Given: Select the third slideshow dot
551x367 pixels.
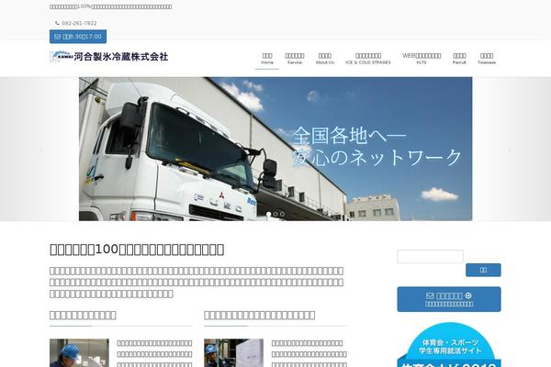Looking at the screenshot, I should [282, 214].
